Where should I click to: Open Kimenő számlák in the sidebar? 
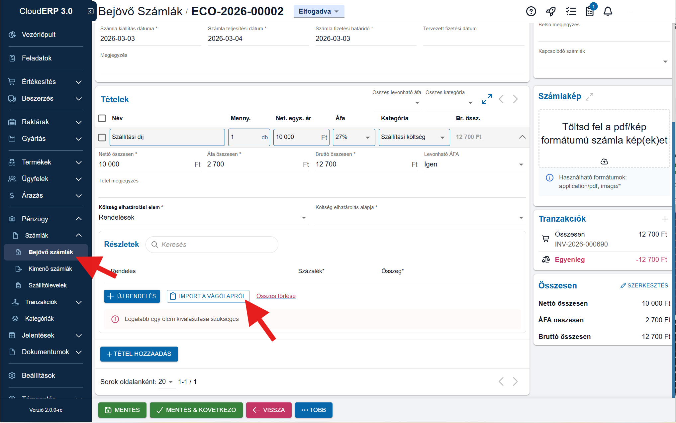(50, 268)
